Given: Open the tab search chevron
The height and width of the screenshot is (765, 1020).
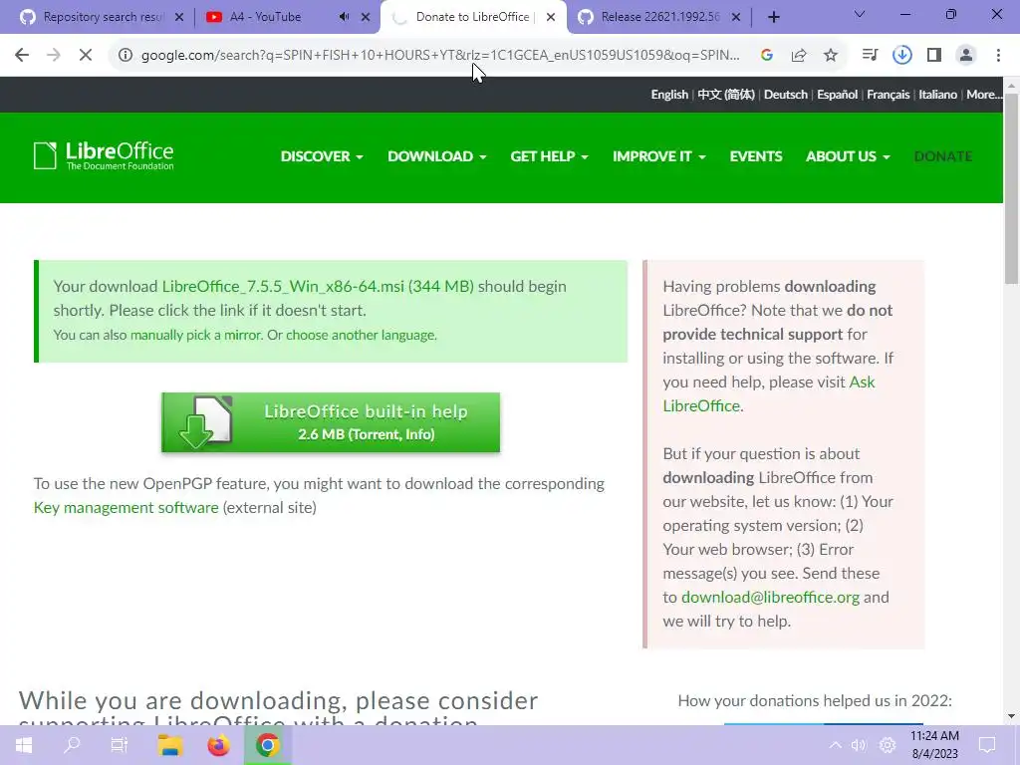Looking at the screenshot, I should 860,14.
